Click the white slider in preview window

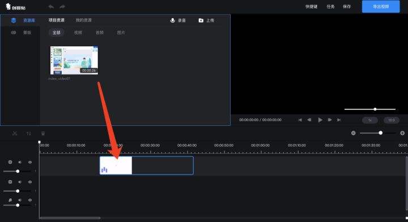[369, 109]
